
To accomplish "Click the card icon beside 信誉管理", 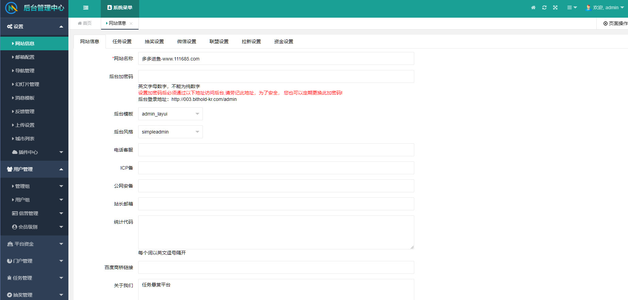I will [15, 213].
